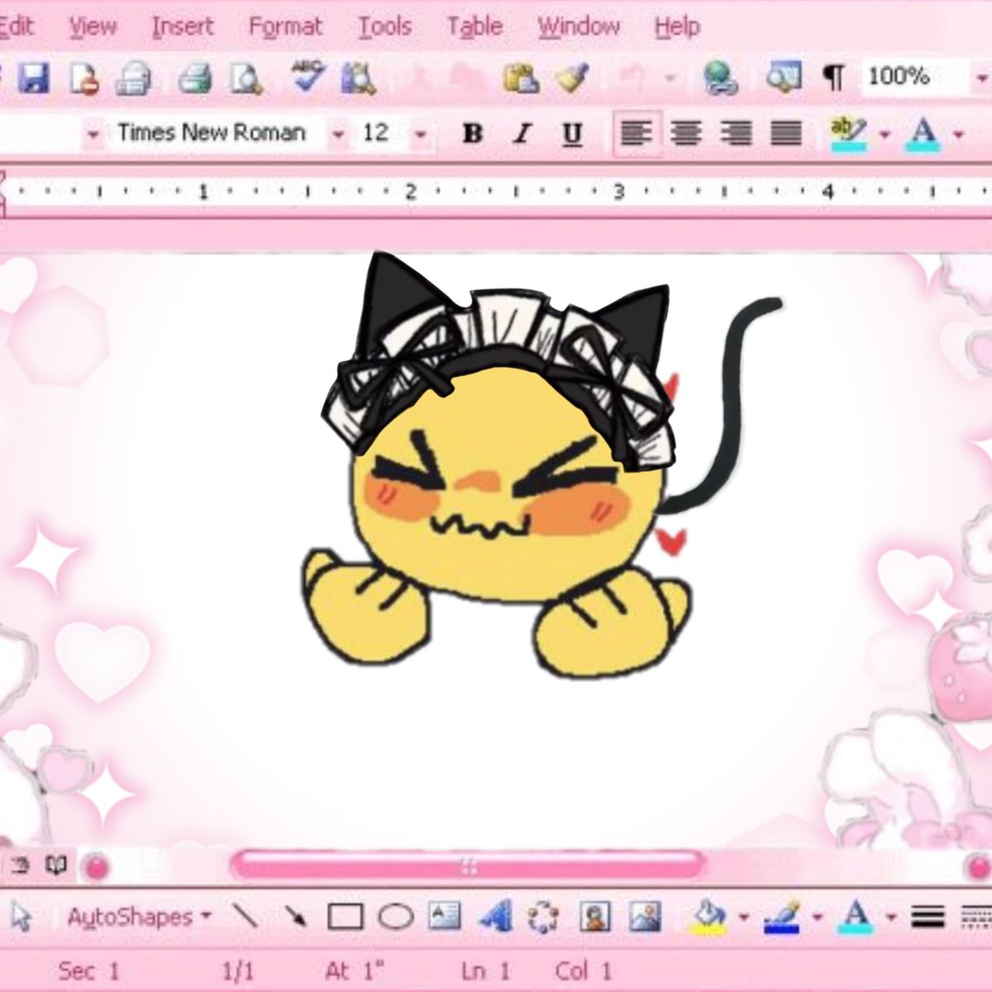Open the font size 12 dropdown
The image size is (992, 992).
(421, 134)
